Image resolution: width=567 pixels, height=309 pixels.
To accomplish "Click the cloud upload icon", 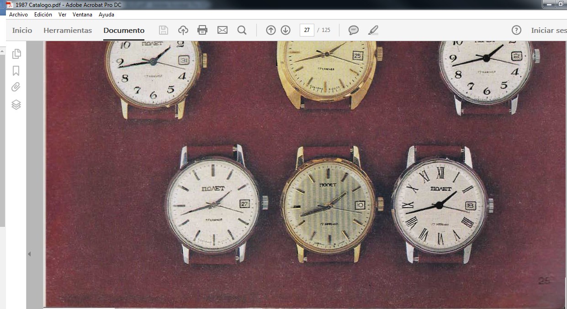I will coord(183,30).
